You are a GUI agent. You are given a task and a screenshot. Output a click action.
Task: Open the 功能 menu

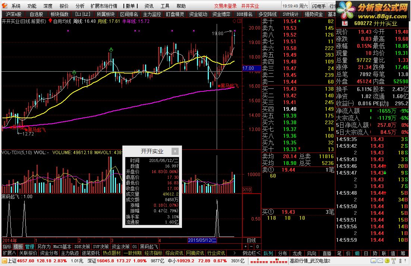pos(32,6)
